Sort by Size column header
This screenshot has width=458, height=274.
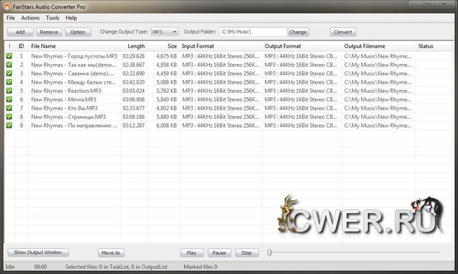163,46
